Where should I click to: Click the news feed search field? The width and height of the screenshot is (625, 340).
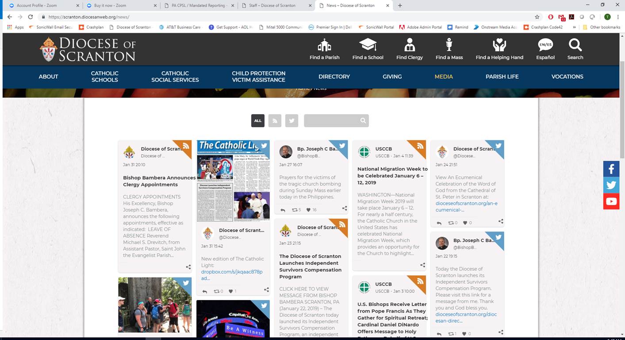332,120
